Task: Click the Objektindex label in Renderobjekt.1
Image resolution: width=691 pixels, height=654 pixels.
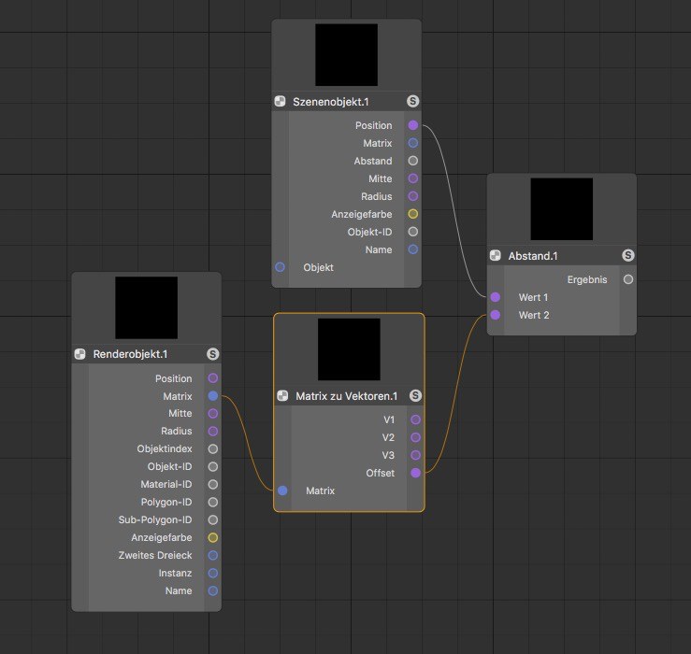Action: click(x=165, y=448)
